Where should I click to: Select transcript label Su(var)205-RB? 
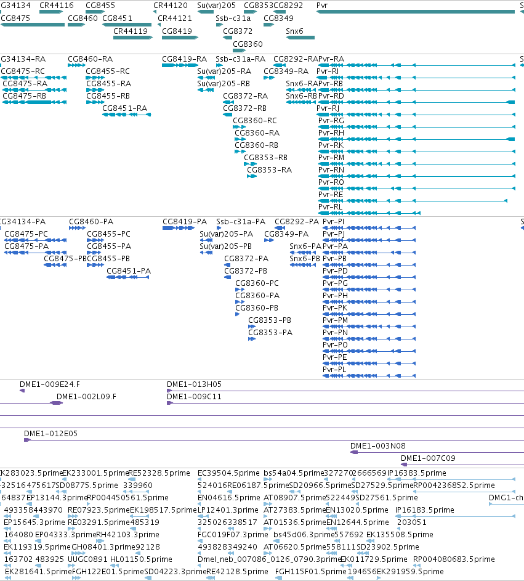pyautogui.click(x=224, y=84)
